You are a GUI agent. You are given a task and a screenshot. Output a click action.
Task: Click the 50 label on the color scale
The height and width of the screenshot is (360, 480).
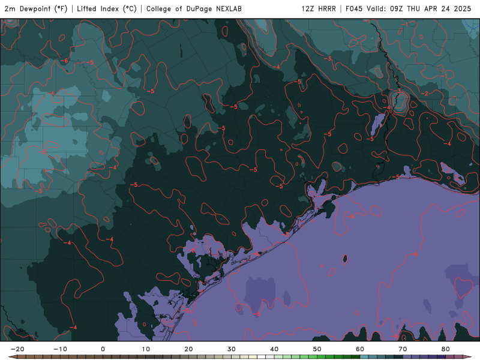(x=317, y=349)
